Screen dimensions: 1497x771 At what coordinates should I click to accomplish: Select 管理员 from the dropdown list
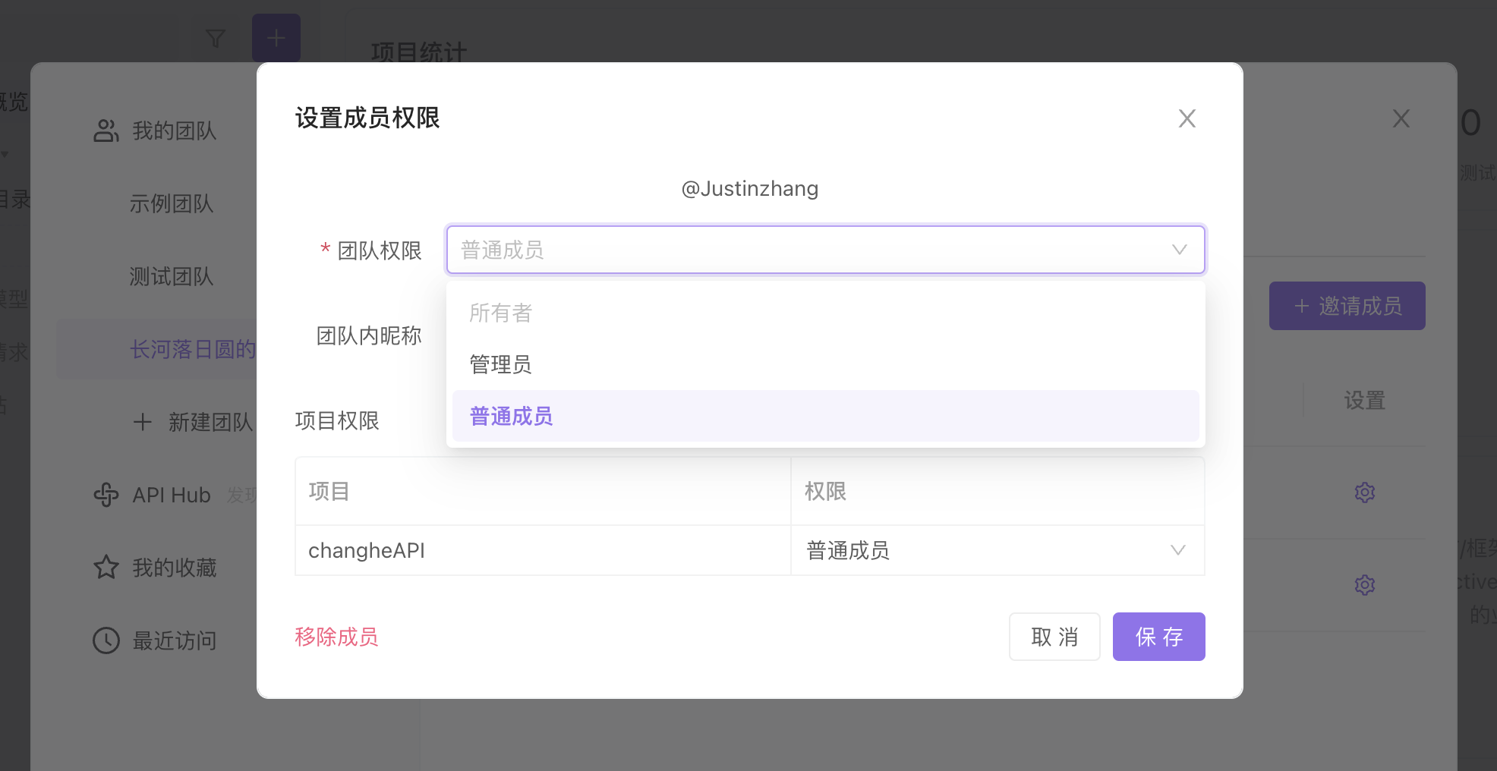click(x=826, y=364)
